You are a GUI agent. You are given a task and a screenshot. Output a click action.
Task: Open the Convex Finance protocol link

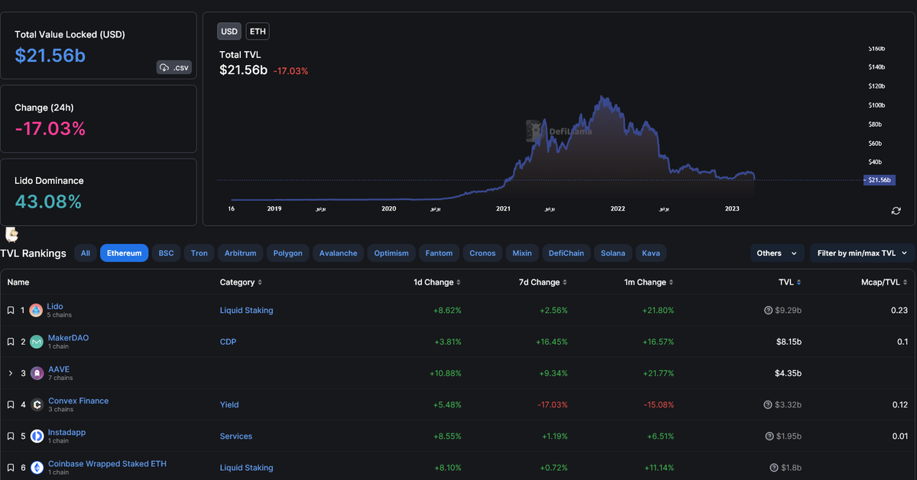click(x=79, y=401)
